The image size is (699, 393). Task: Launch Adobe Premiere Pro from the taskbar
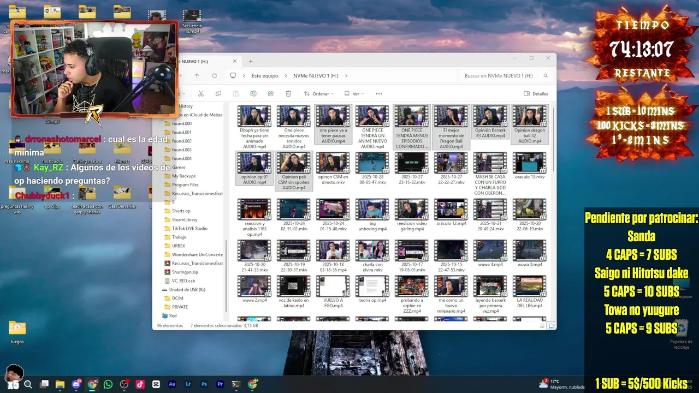(x=220, y=384)
